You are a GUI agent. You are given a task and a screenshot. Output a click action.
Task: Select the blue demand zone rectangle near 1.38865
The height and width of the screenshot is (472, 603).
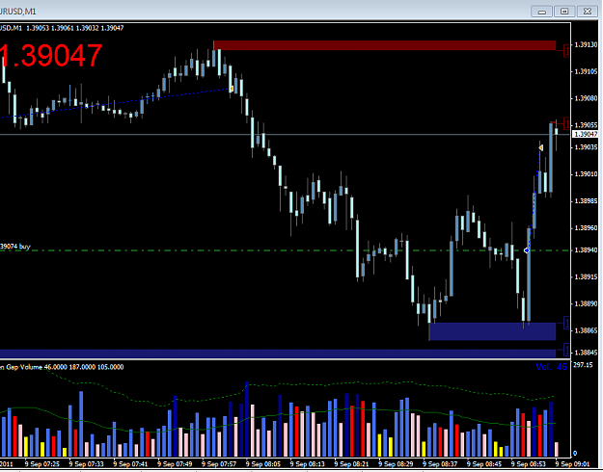pos(492,331)
